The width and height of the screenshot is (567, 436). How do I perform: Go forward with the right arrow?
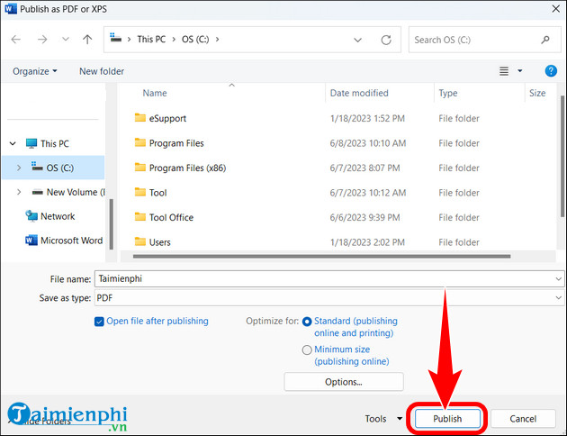(x=42, y=39)
